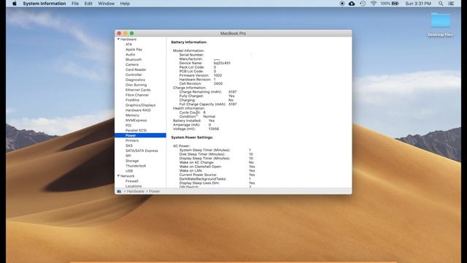Open the System Information menu
This screenshot has width=467, height=263.
point(45,4)
